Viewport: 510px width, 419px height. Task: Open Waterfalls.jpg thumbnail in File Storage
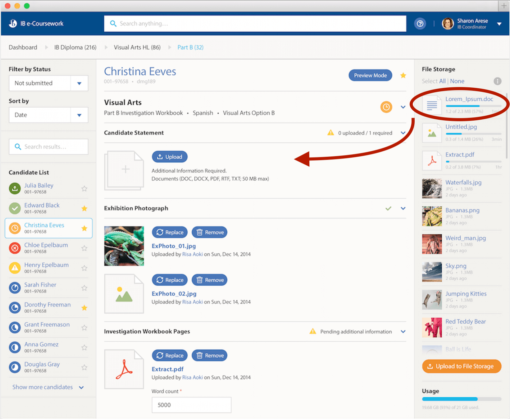pyautogui.click(x=432, y=188)
